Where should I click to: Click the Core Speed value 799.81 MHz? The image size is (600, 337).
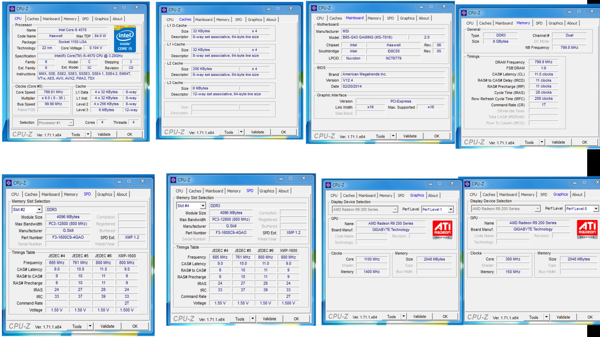[x=53, y=92]
